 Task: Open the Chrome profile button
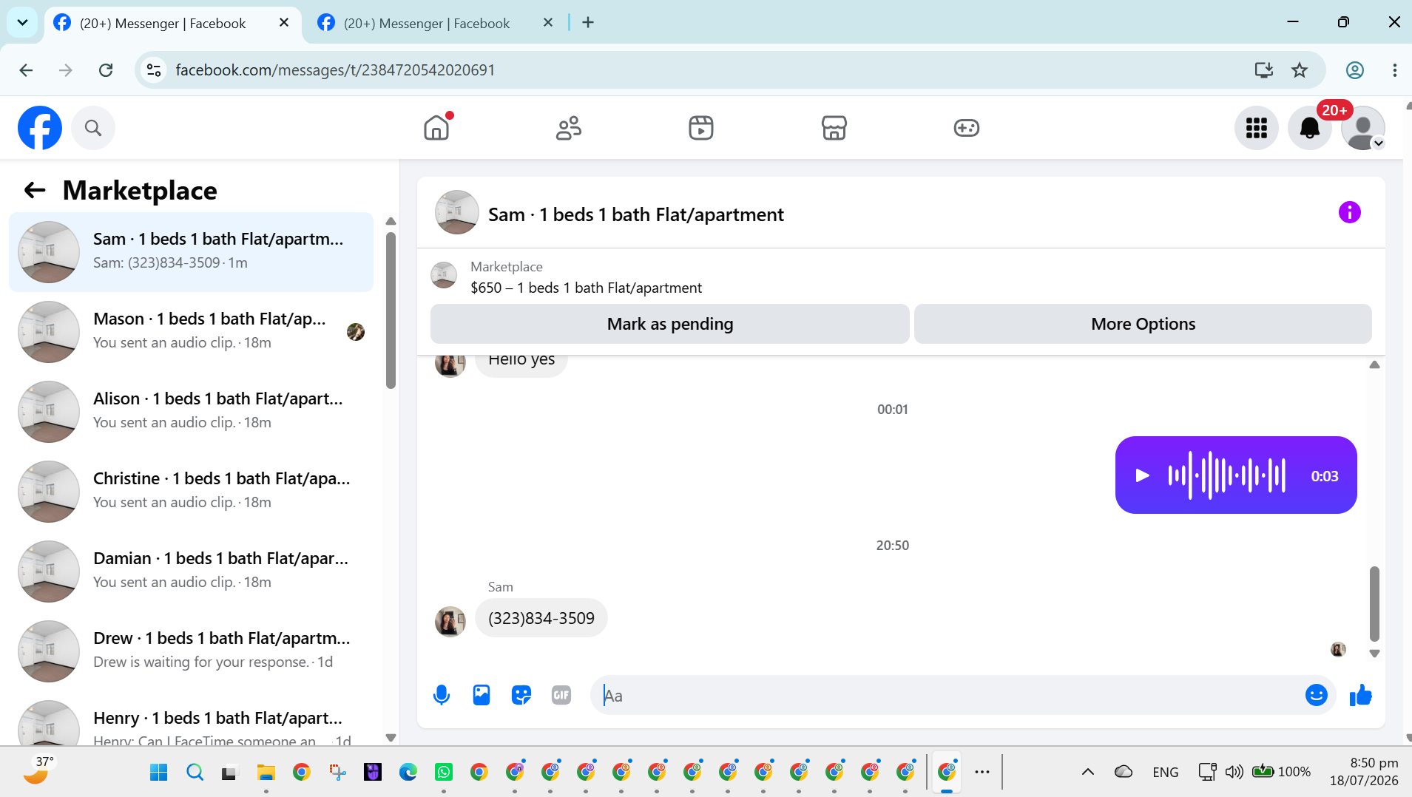click(x=1354, y=70)
